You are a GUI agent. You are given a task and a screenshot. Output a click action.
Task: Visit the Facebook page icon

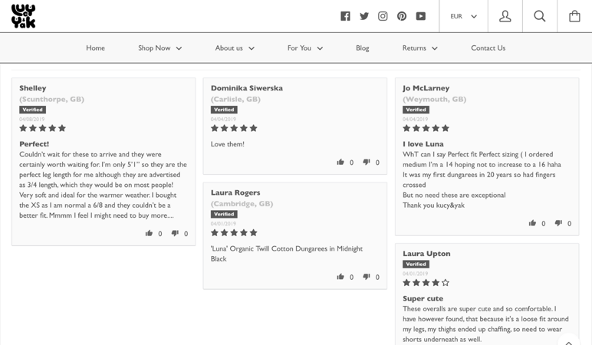(x=345, y=16)
